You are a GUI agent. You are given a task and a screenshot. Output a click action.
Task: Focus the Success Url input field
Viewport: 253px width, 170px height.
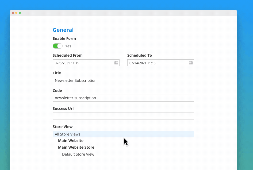point(123,116)
